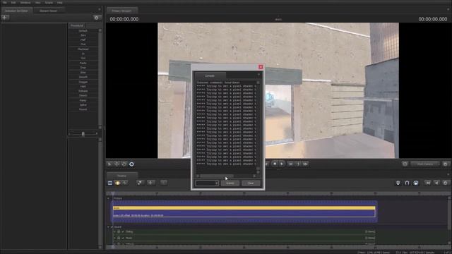Image resolution: width=452 pixels, height=254 pixels.
Task: Open the Windows menu
Action: (25, 3)
